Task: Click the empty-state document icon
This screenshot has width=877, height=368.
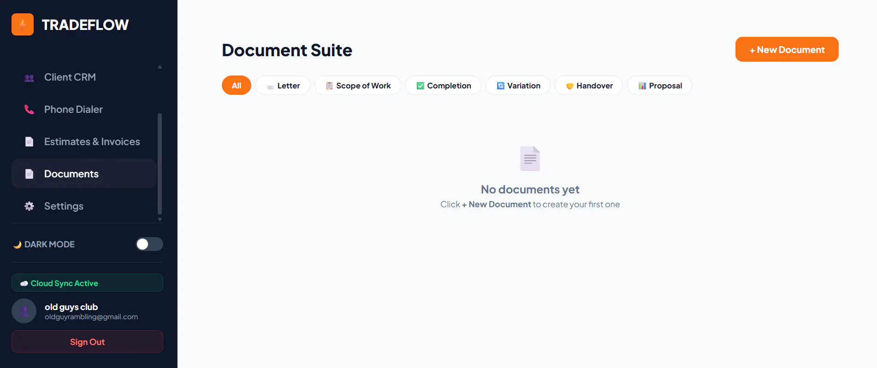Action: point(530,158)
